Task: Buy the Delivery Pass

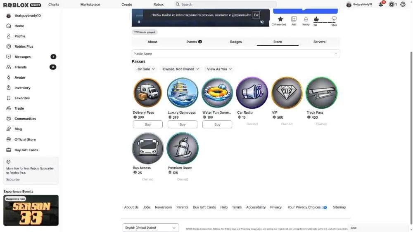Action: [148, 124]
